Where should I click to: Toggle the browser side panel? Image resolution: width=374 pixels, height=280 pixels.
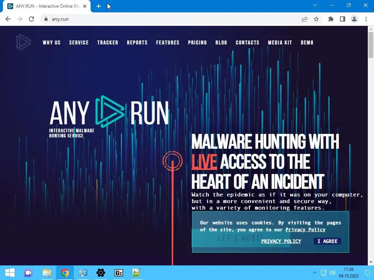pos(343,19)
